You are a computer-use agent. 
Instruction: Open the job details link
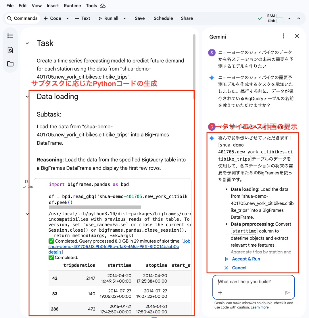[55, 252]
